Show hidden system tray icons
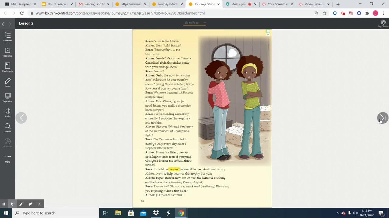The image size is (389, 218). pos(337,213)
